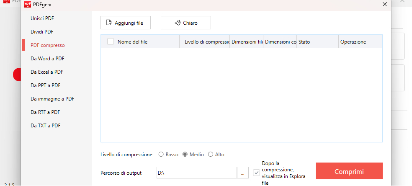Tick the select-all checkbox beside Nome del file
Viewport: 412px width, 186px height.
[111, 41]
